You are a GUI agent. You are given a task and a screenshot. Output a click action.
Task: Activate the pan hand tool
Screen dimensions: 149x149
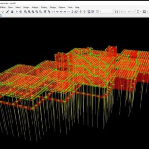45,12
